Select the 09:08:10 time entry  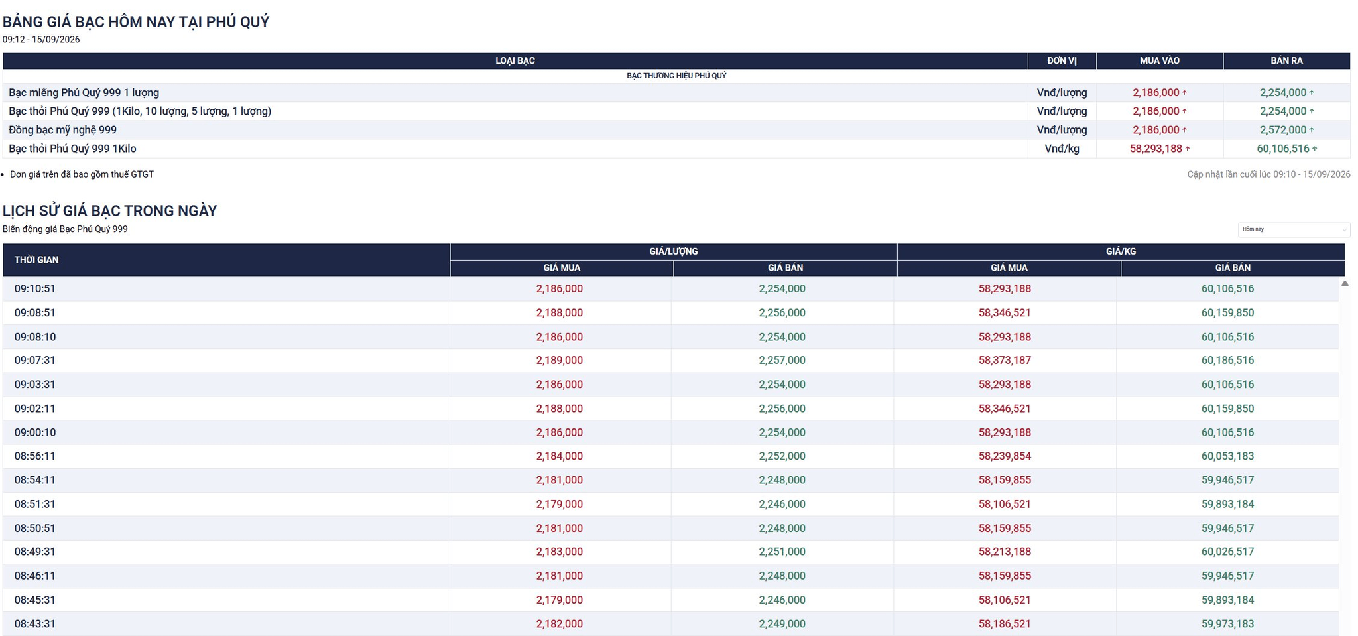35,337
